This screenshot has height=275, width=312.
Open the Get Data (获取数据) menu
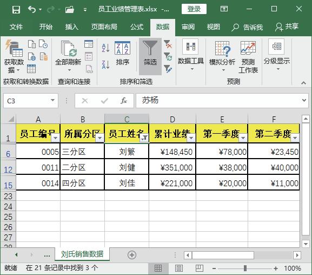[14, 57]
